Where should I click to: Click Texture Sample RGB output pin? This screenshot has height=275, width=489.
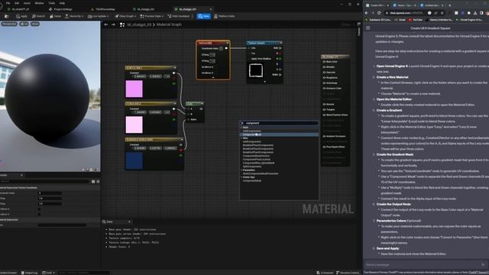280,48
